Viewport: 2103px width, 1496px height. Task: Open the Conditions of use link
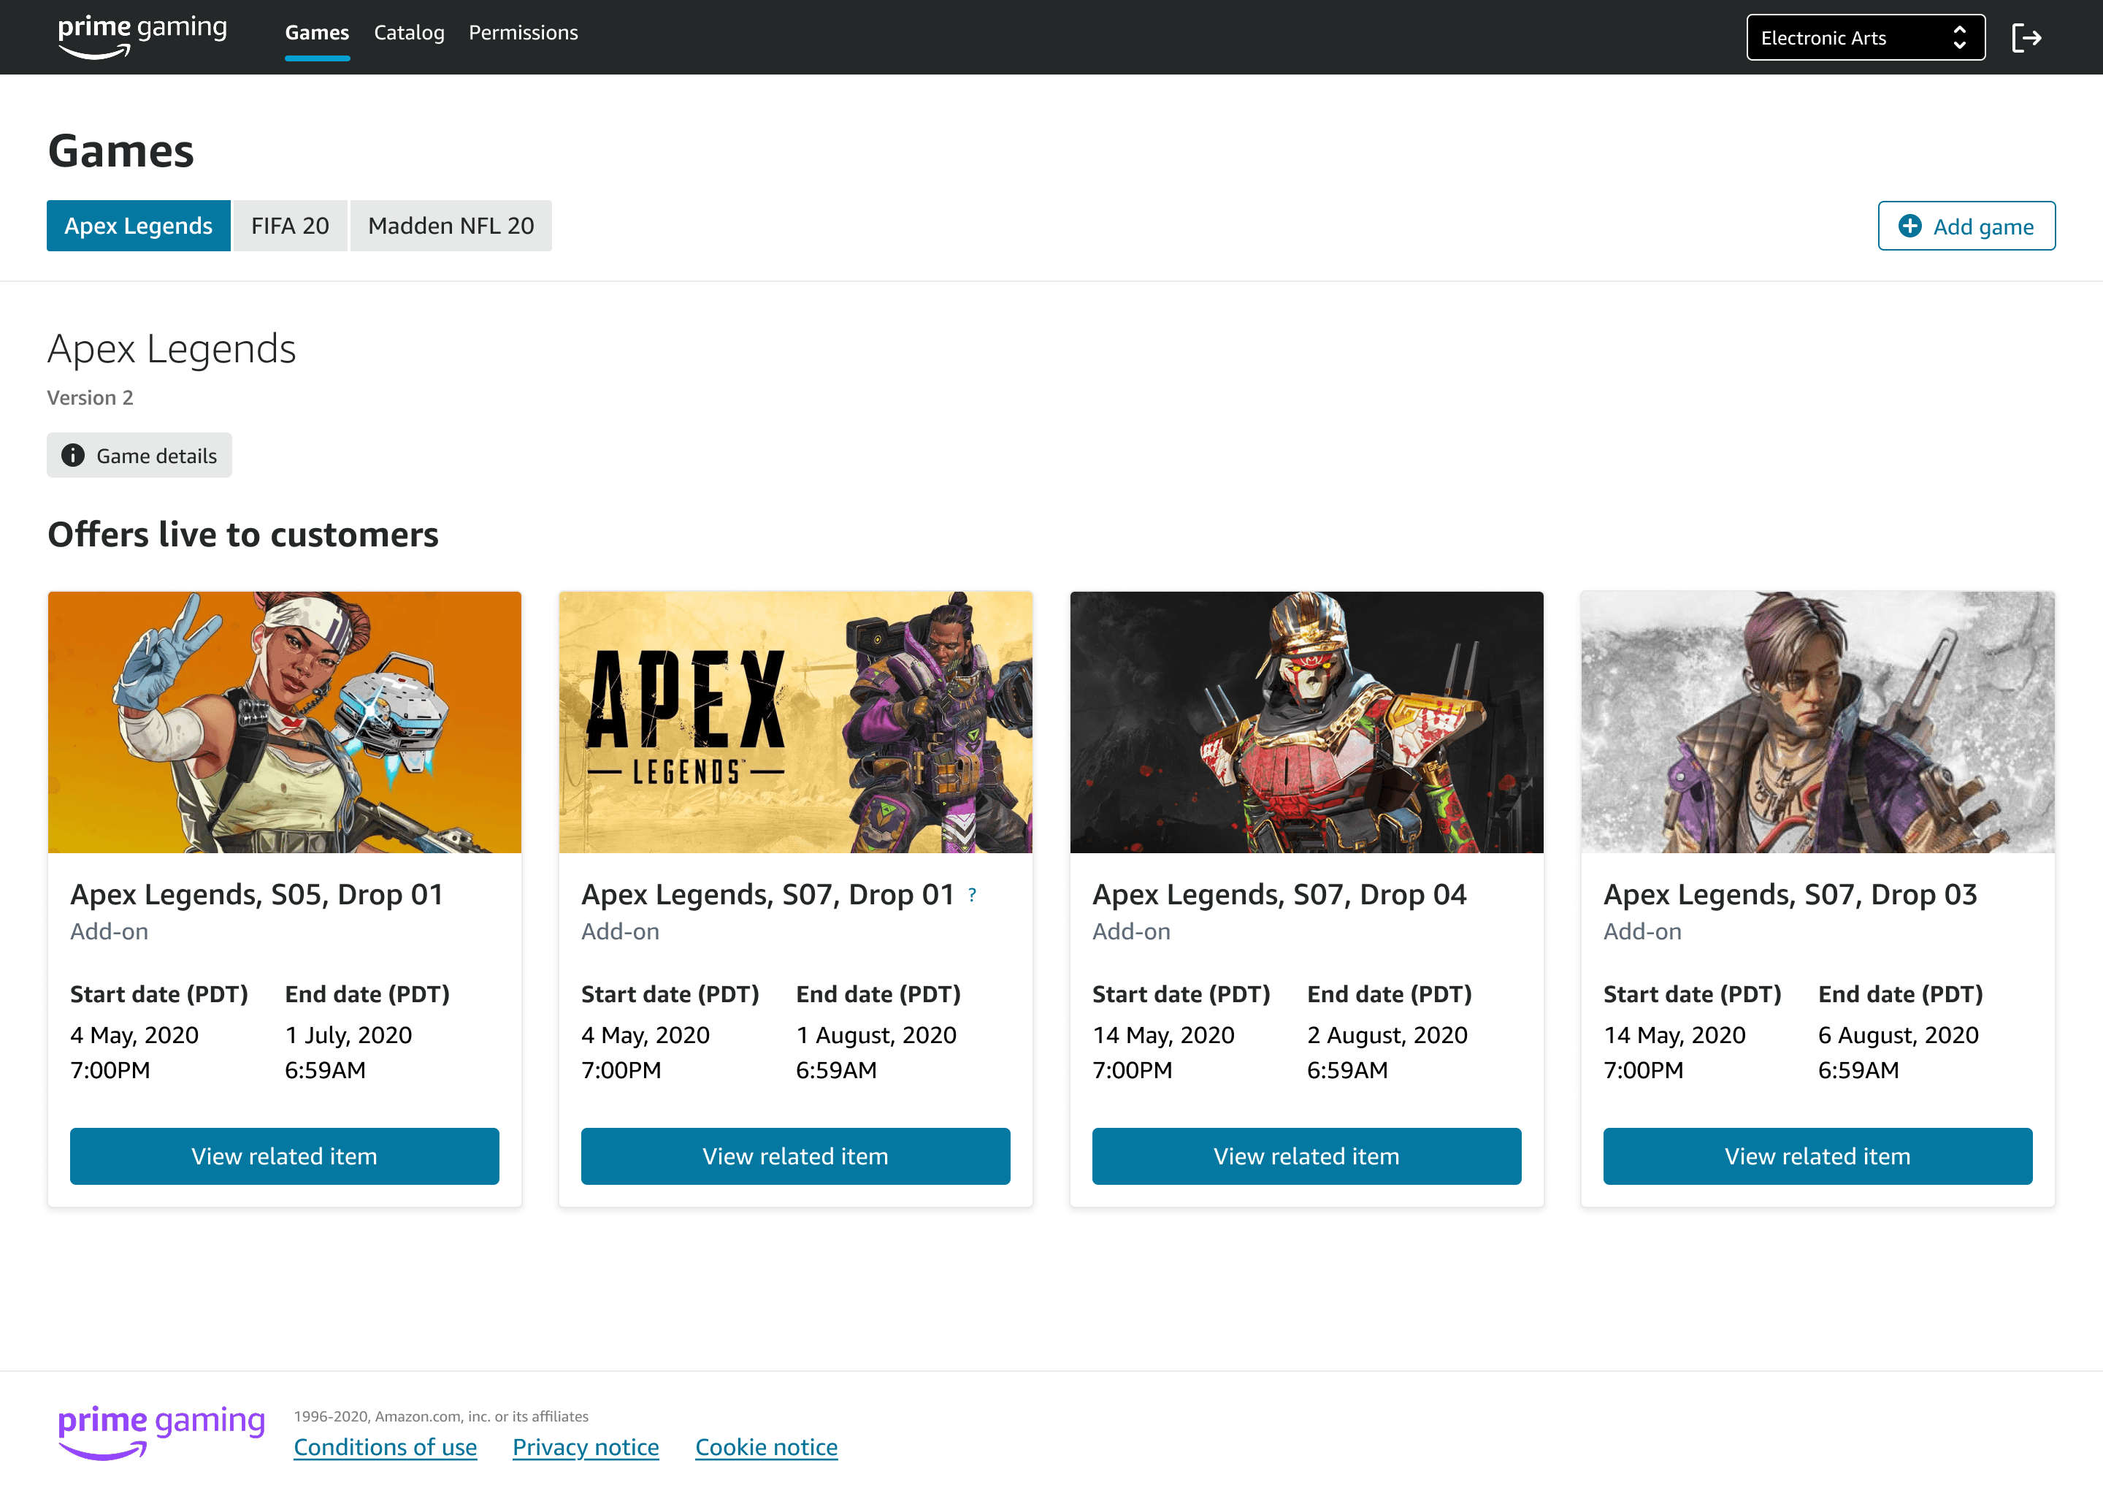(385, 1447)
